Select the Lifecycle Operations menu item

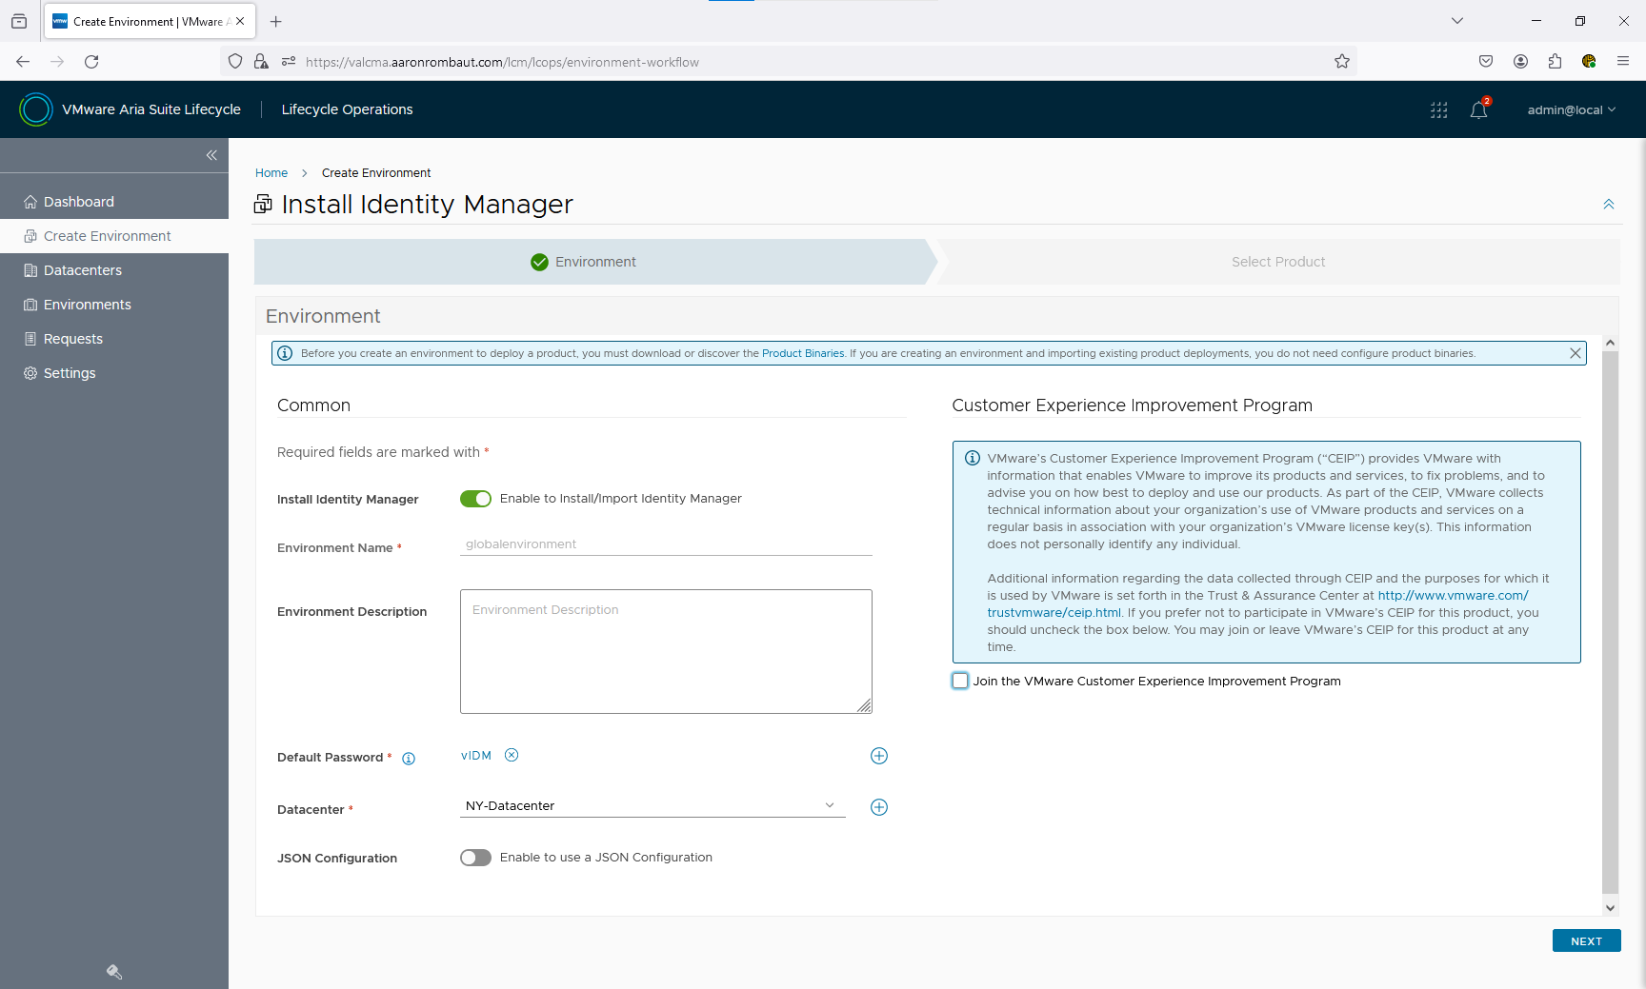point(347,109)
